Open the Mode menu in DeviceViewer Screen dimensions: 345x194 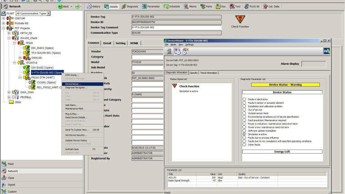[173, 44]
